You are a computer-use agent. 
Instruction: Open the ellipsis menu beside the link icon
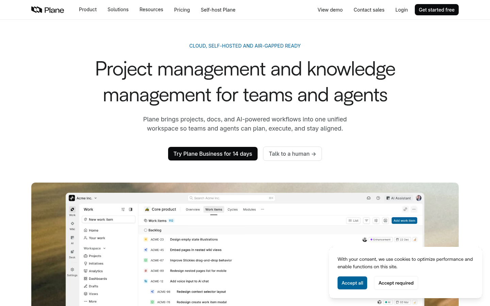tap(414, 209)
